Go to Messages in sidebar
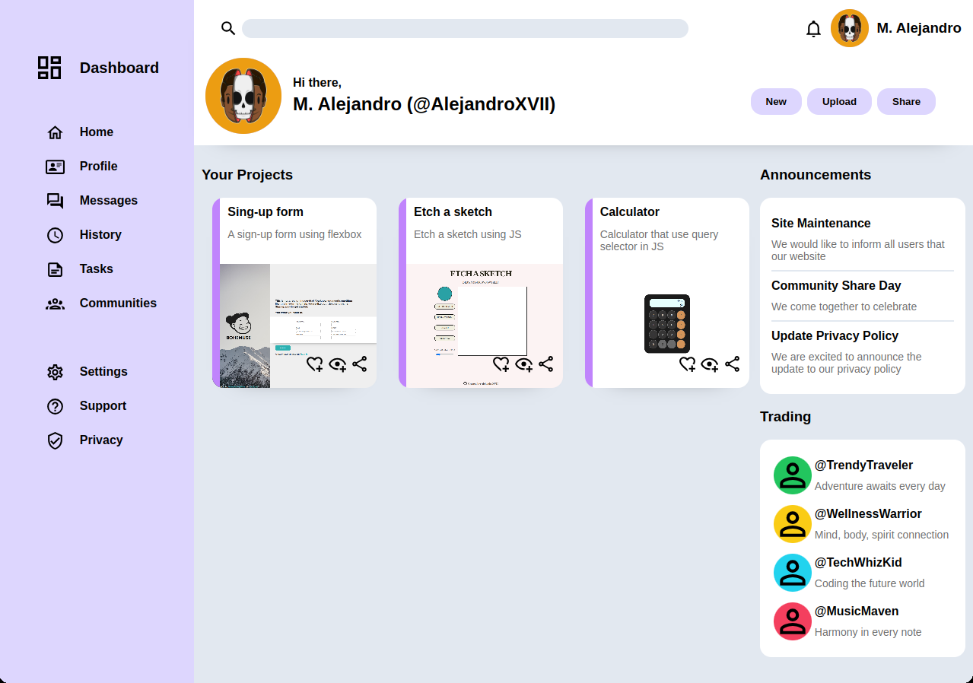The image size is (973, 683). [x=108, y=201]
